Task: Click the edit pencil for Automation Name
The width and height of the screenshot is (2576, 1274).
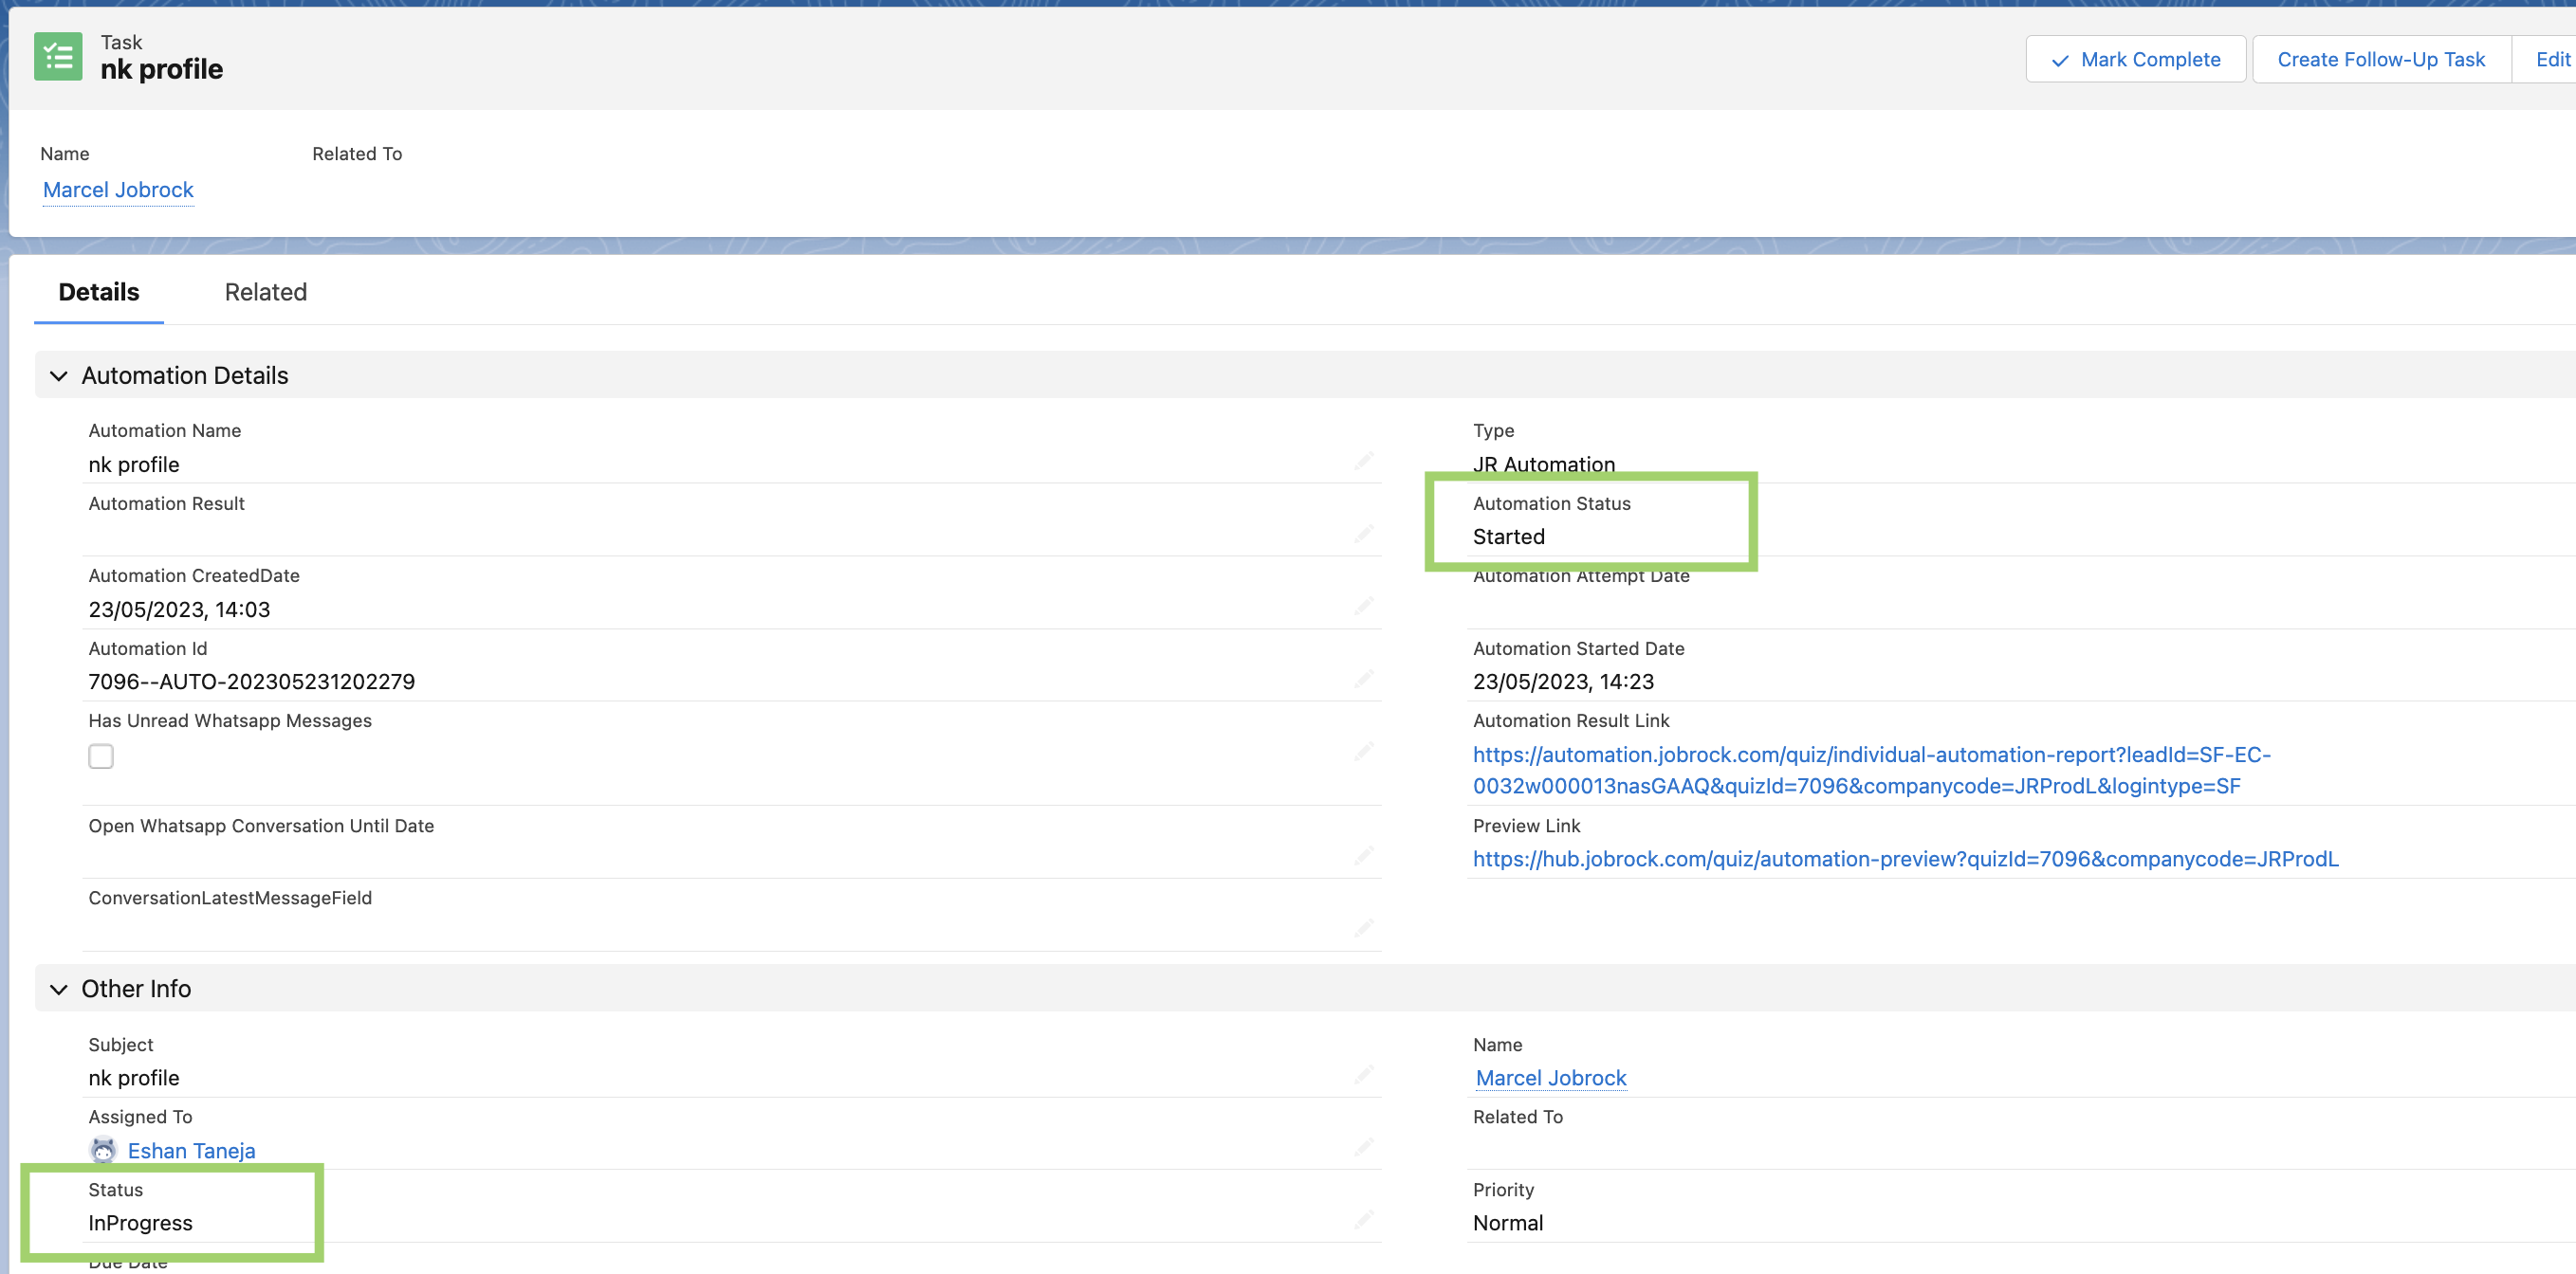Action: (x=1363, y=461)
